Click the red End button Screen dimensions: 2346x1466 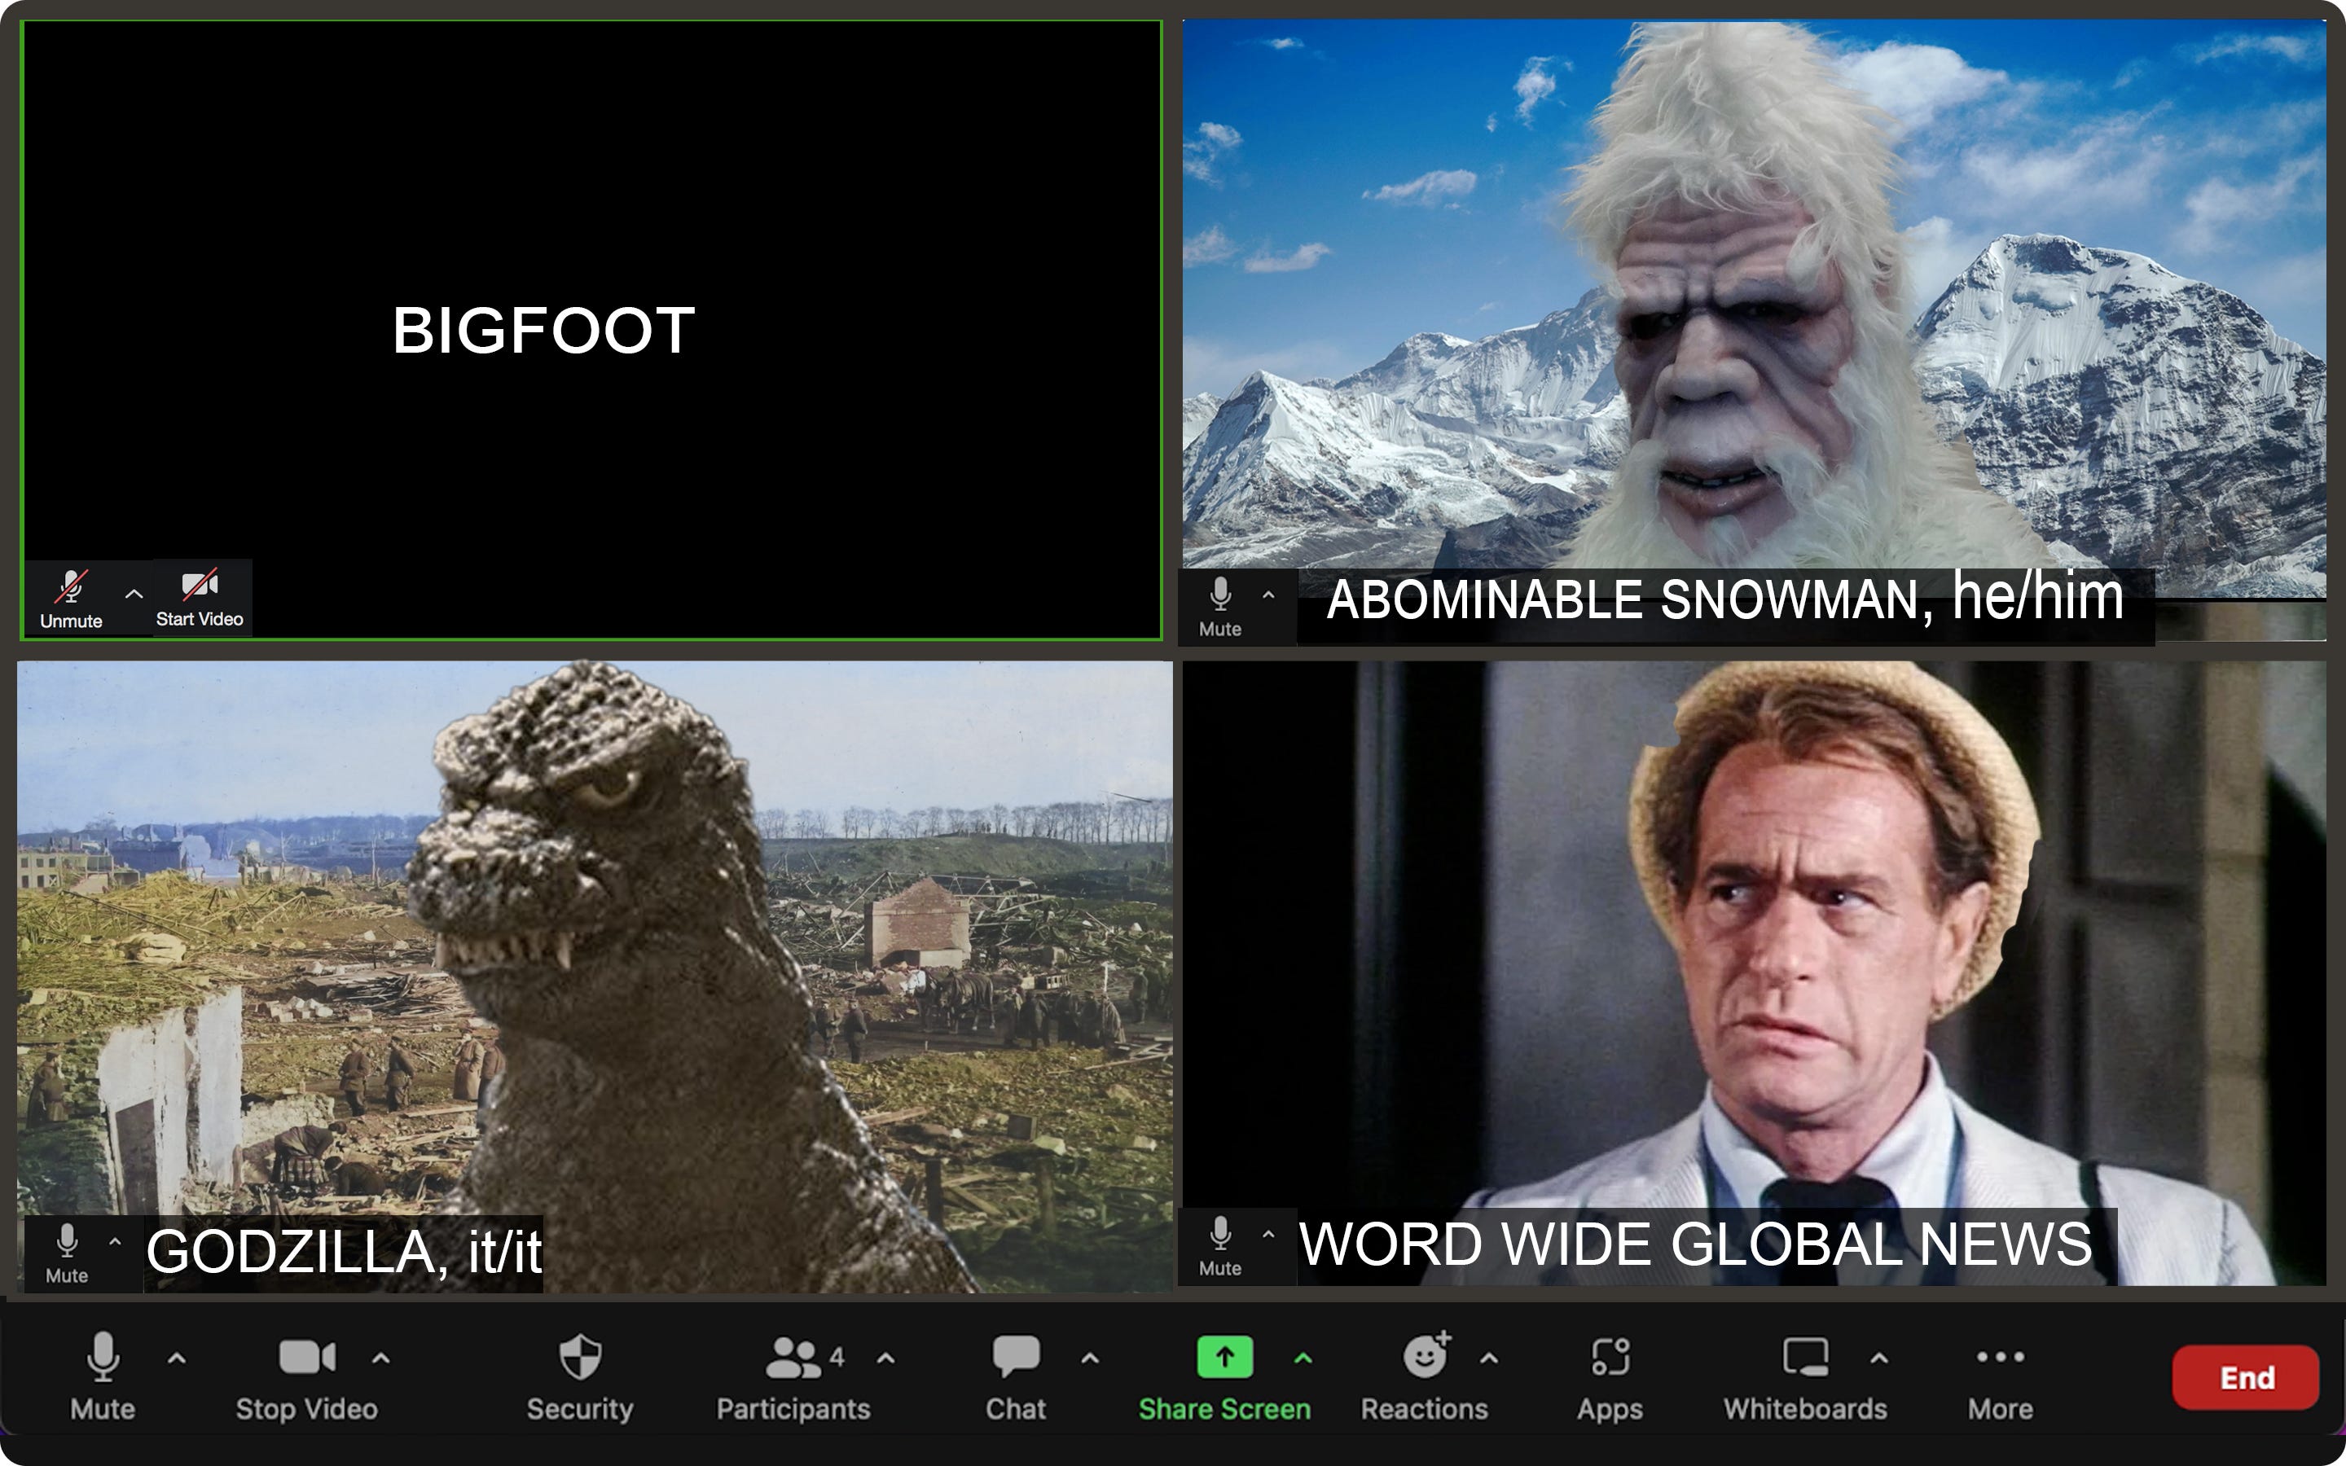pyautogui.click(x=2246, y=1376)
